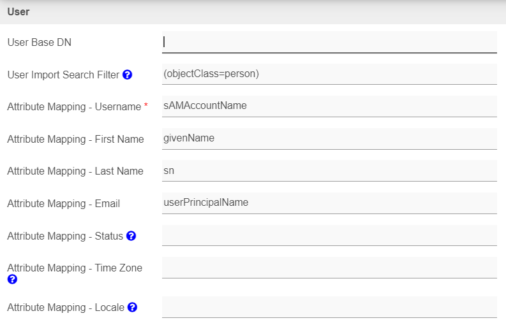Click the "Attribute Mapping - Last Name" label
The image size is (506, 332).
click(x=75, y=171)
